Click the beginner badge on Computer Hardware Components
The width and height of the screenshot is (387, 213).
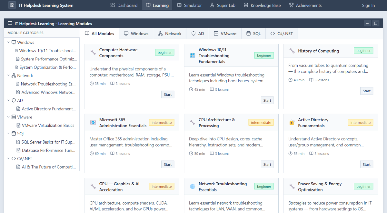[x=165, y=53]
